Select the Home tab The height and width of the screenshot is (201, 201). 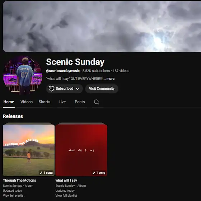pyautogui.click(x=9, y=102)
